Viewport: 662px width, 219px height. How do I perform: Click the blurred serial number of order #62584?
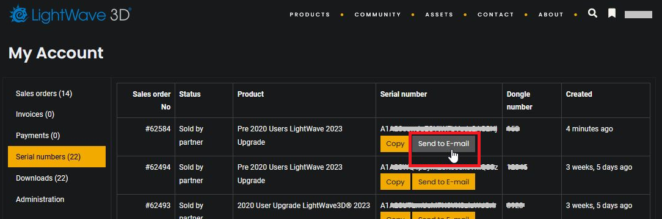(439, 128)
